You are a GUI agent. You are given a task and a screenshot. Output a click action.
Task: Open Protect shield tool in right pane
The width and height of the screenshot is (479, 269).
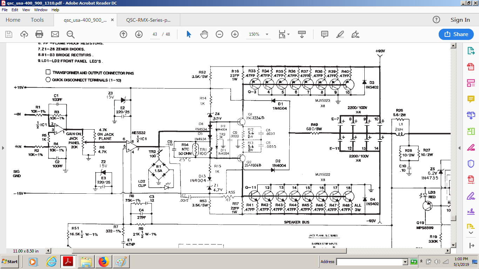point(471,164)
